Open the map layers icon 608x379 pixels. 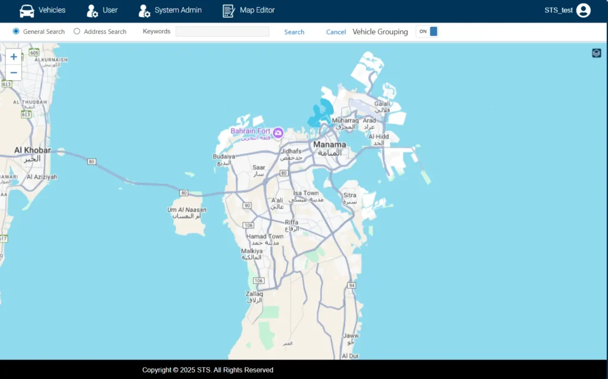pyautogui.click(x=597, y=53)
